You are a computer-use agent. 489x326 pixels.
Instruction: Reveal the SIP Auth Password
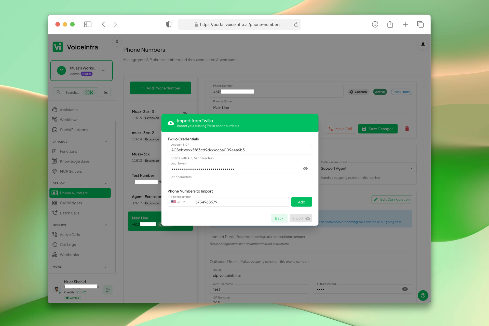coord(405,289)
